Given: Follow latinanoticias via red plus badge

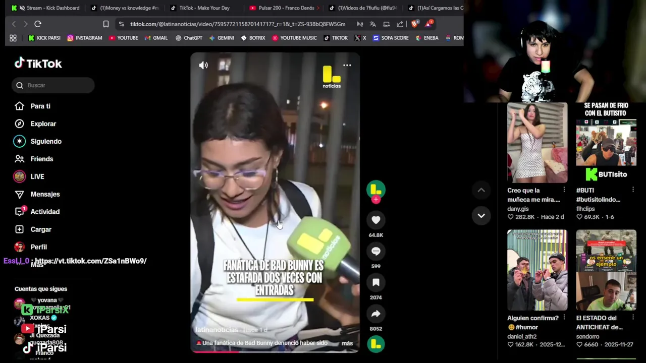Looking at the screenshot, I should click(x=376, y=200).
